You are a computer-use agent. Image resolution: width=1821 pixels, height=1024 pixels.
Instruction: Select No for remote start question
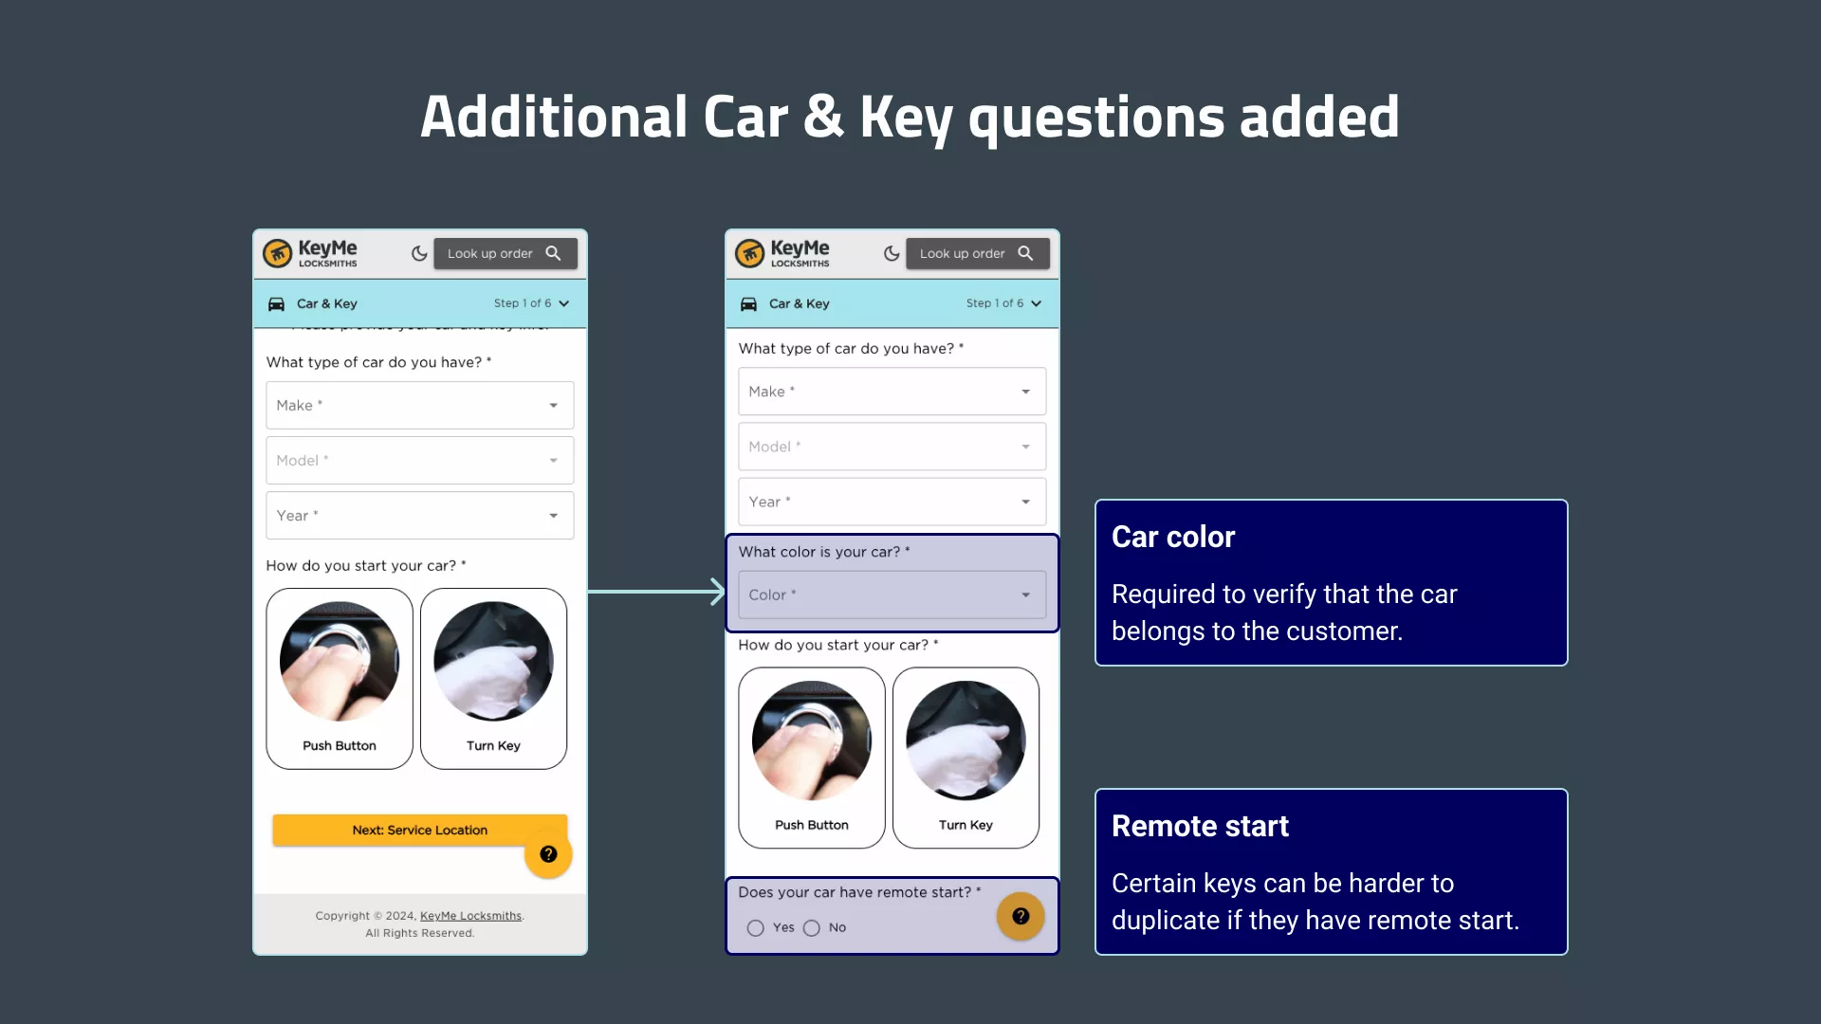pos(812,927)
